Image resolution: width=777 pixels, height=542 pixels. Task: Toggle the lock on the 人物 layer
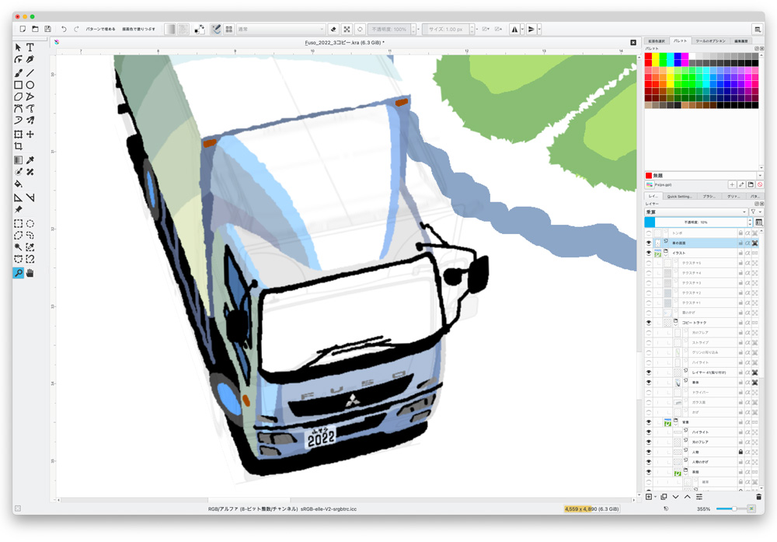click(740, 452)
